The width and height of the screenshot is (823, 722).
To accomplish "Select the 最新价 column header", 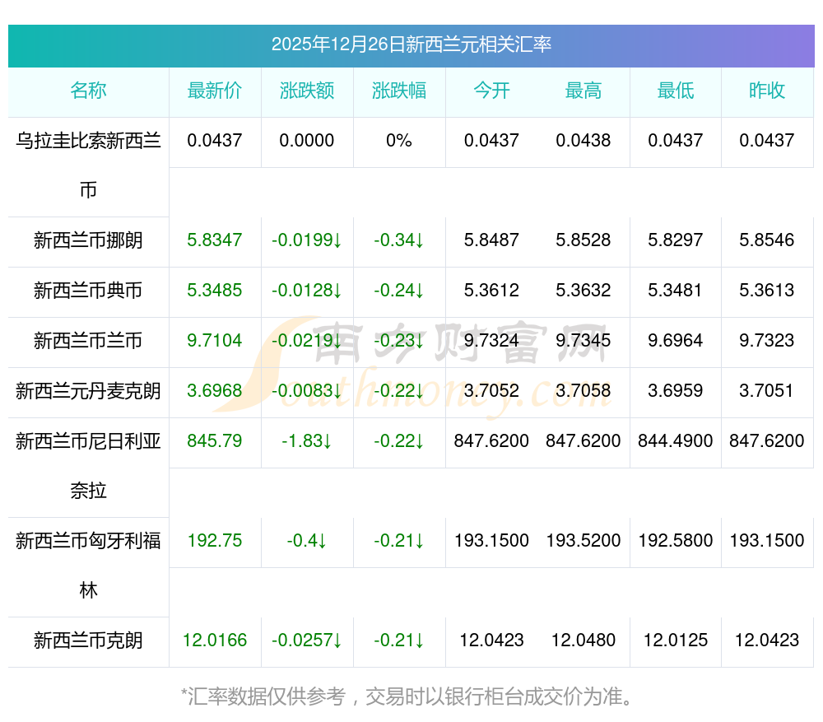I will coord(215,91).
